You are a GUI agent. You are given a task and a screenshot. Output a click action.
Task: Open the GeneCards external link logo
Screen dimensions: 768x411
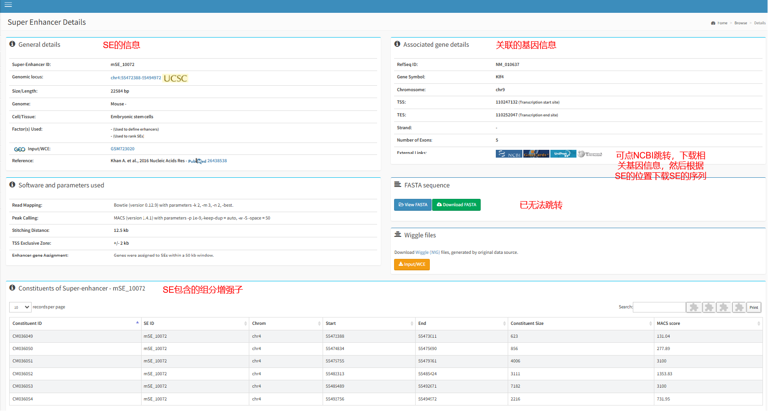coord(536,154)
